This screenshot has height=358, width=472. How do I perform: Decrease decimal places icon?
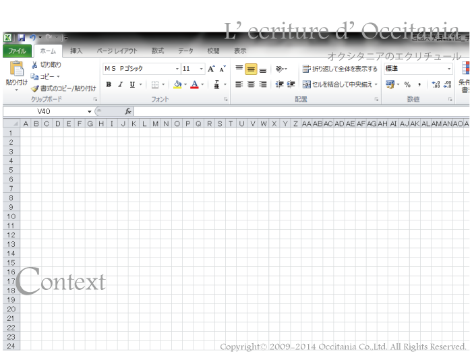[448, 84]
